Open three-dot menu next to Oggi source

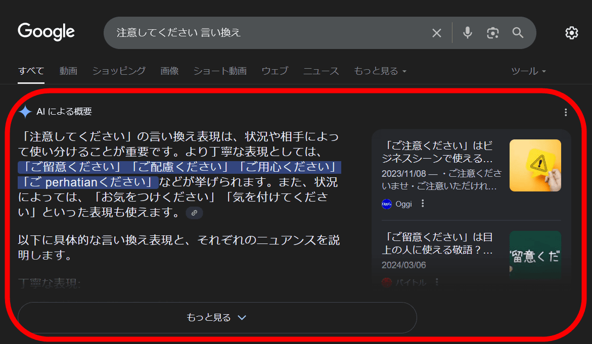[423, 204]
